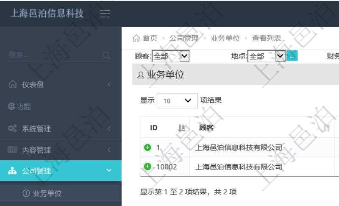Click the search magnifier icon in sidebar
Viewport: 339px width, 206px height.
coord(107,56)
